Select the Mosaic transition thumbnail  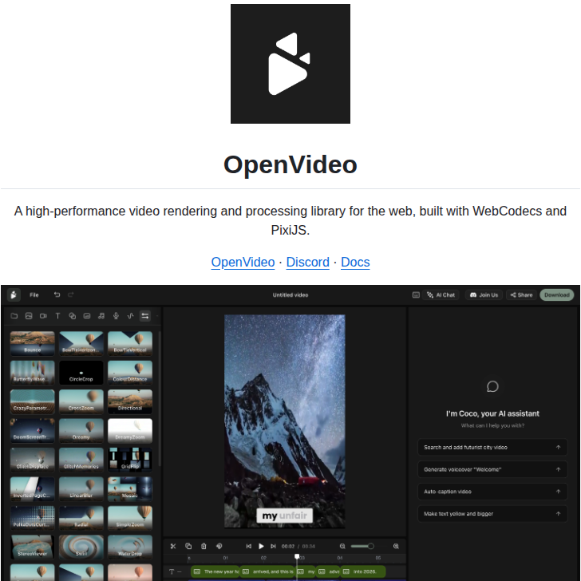coord(130,488)
